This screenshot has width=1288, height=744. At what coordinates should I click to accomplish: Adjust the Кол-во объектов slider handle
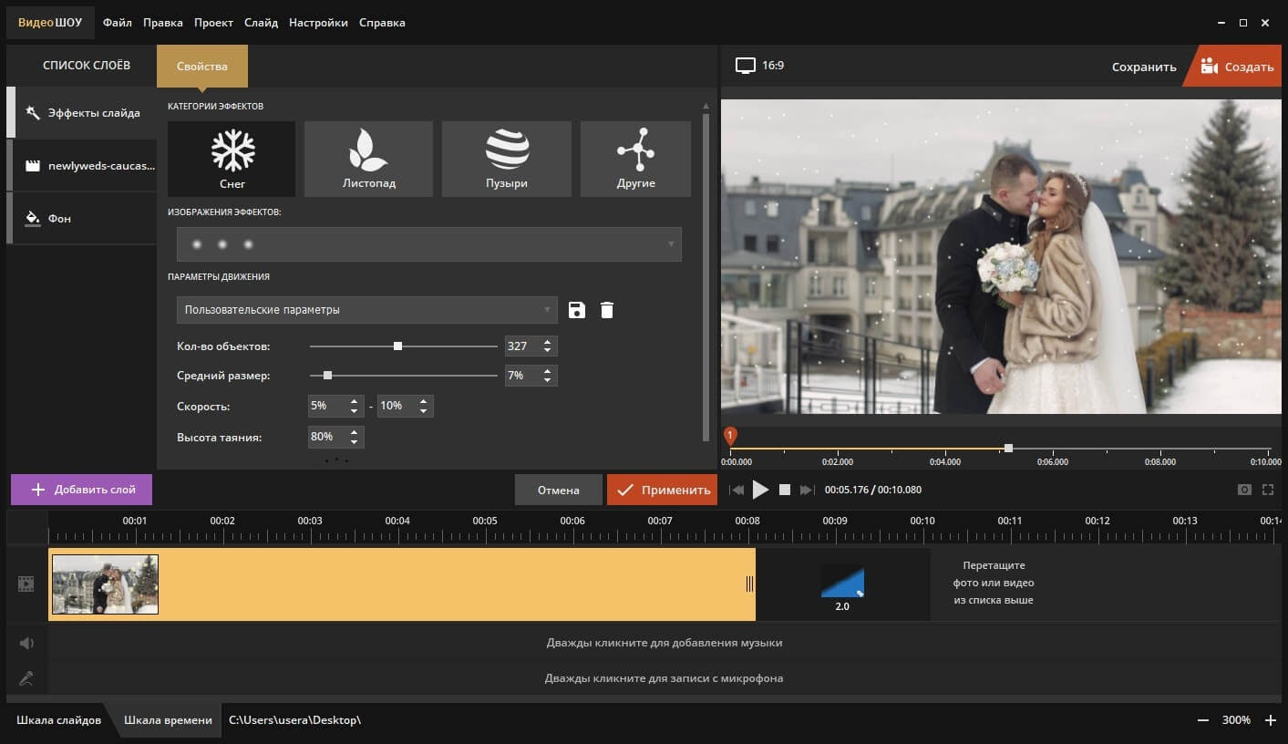[397, 346]
